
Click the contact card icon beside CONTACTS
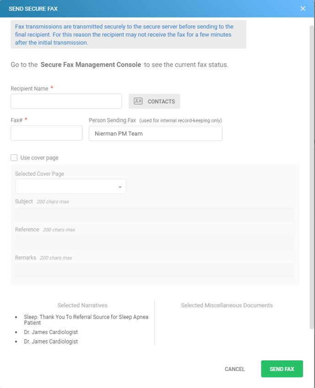tap(138, 101)
